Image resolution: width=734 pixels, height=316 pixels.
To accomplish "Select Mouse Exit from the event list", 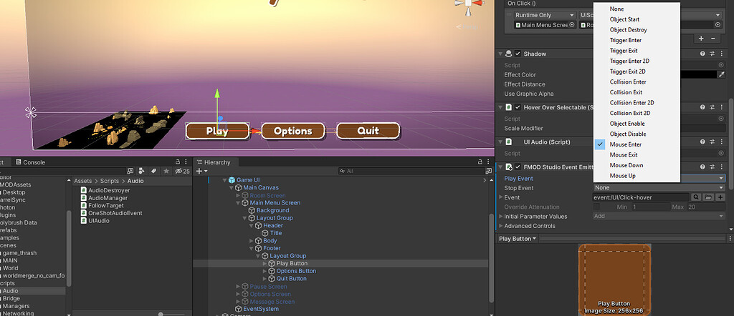I will point(623,154).
